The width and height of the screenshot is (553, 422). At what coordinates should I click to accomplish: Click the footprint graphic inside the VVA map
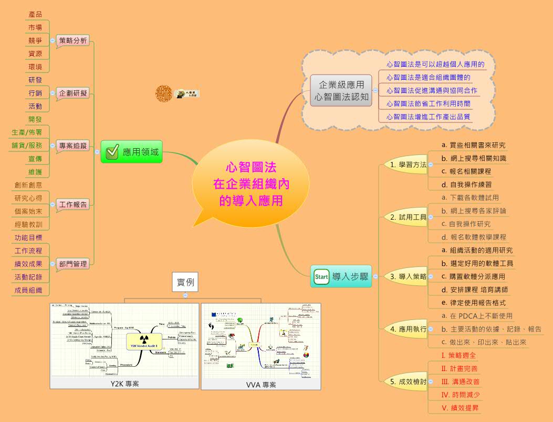pos(211,326)
